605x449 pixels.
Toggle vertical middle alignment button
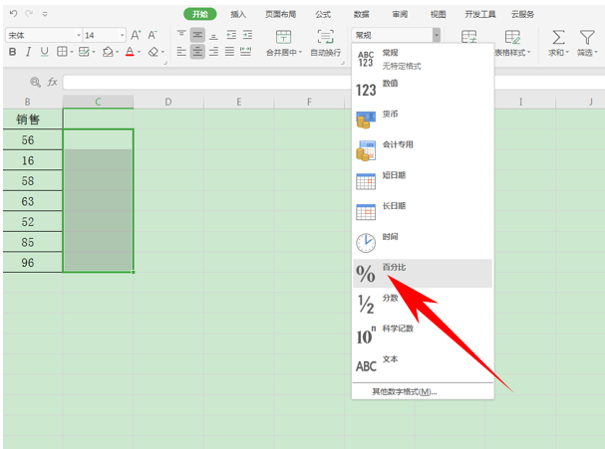coord(197,36)
